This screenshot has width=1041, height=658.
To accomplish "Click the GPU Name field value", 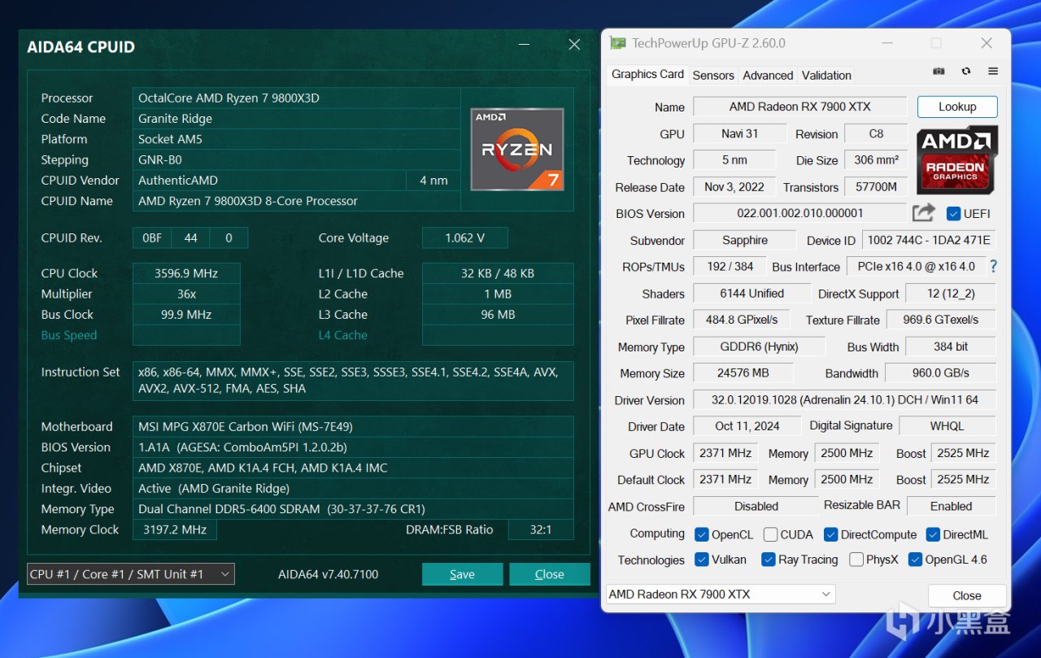I will coord(799,107).
